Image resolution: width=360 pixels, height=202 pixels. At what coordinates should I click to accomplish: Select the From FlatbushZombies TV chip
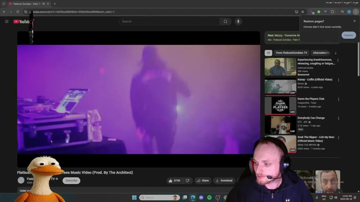click(x=291, y=53)
